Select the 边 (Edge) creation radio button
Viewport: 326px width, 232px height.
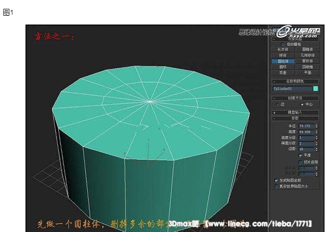point(277,104)
